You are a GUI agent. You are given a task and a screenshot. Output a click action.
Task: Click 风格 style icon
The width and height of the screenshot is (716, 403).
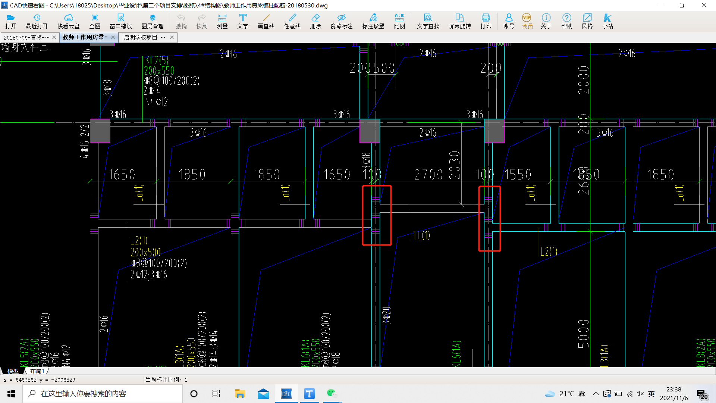[x=587, y=21]
